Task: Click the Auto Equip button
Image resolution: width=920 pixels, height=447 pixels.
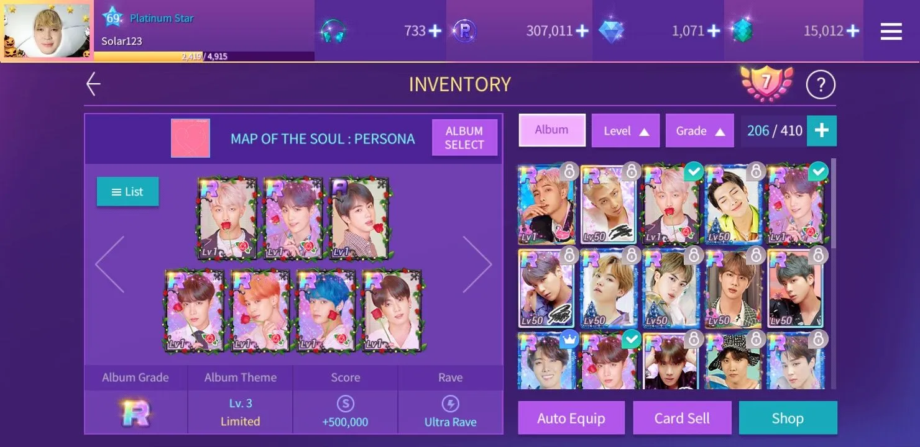Action: 571,418
